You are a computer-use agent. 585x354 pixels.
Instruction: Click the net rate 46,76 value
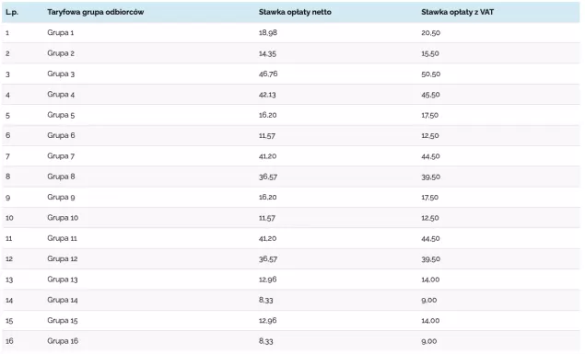268,74
